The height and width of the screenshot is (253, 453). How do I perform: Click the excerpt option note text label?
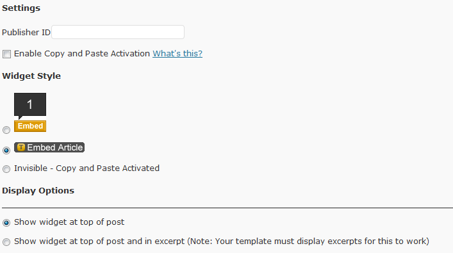click(222, 241)
